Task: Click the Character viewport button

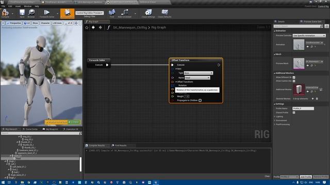Action: tap(45, 23)
